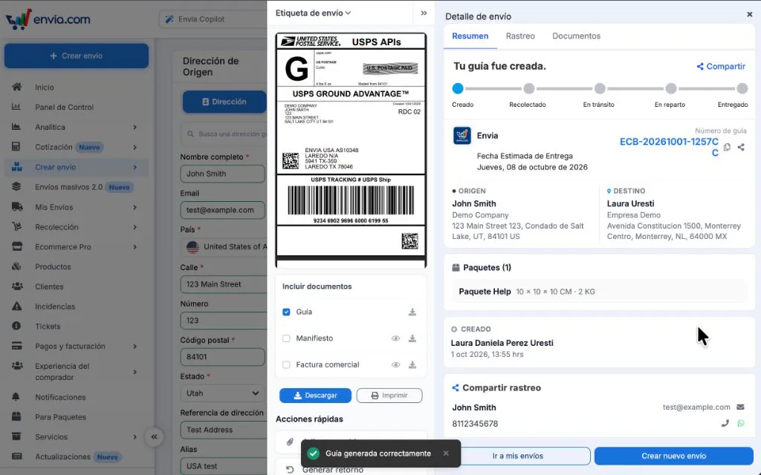Expand the Pagos y facturación submenu
Viewport: 761px width, 475px height.
tap(135, 346)
